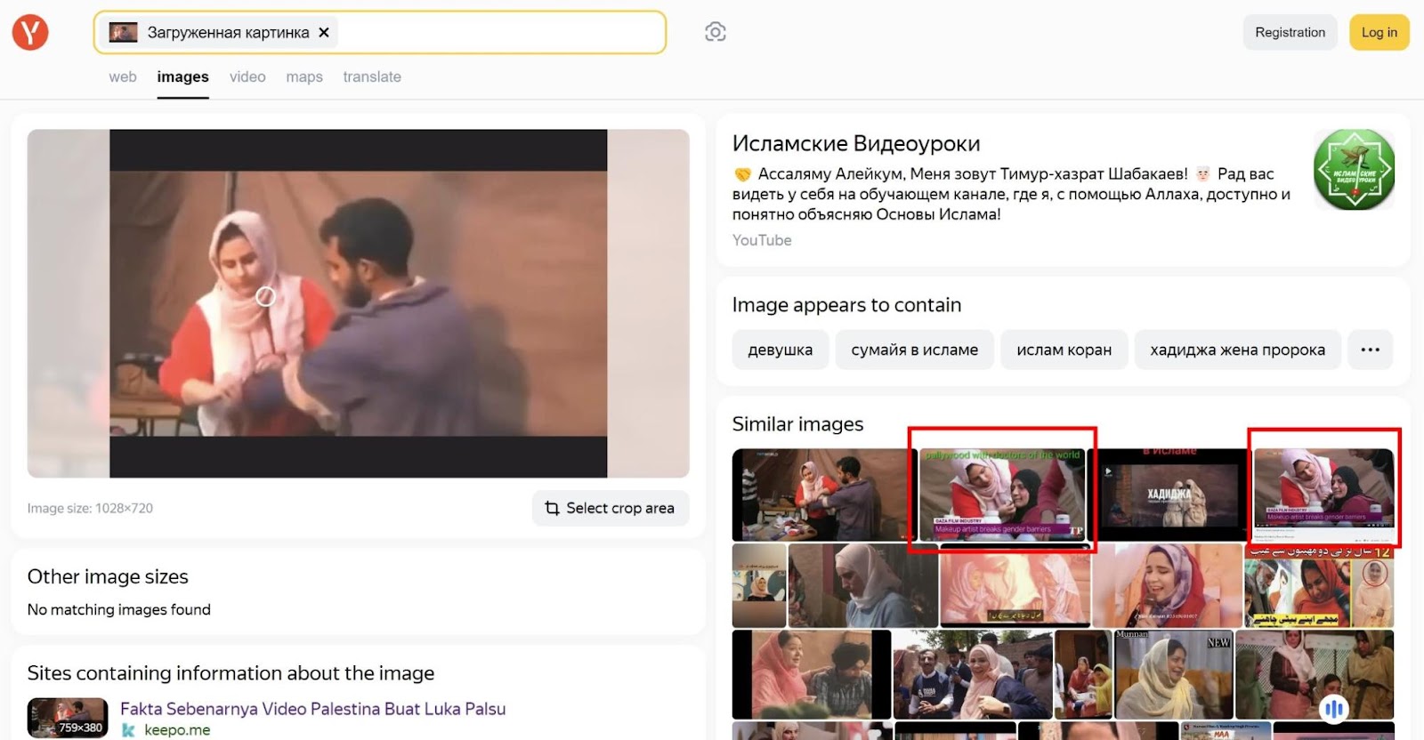Image resolution: width=1424 pixels, height=740 pixels.
Task: Open the translate tab
Action: [x=372, y=77]
